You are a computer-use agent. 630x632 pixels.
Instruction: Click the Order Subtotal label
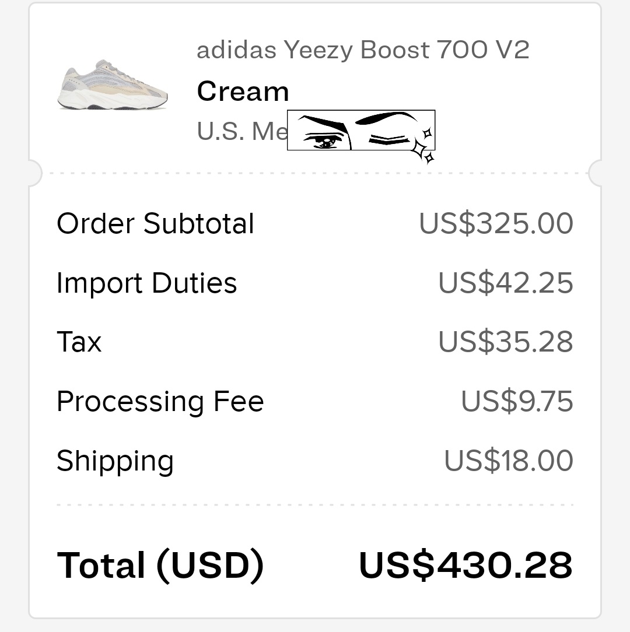(x=155, y=223)
